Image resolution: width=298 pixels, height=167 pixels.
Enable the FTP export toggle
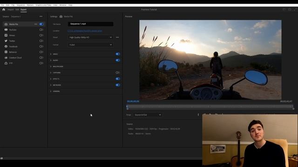tap(41, 63)
